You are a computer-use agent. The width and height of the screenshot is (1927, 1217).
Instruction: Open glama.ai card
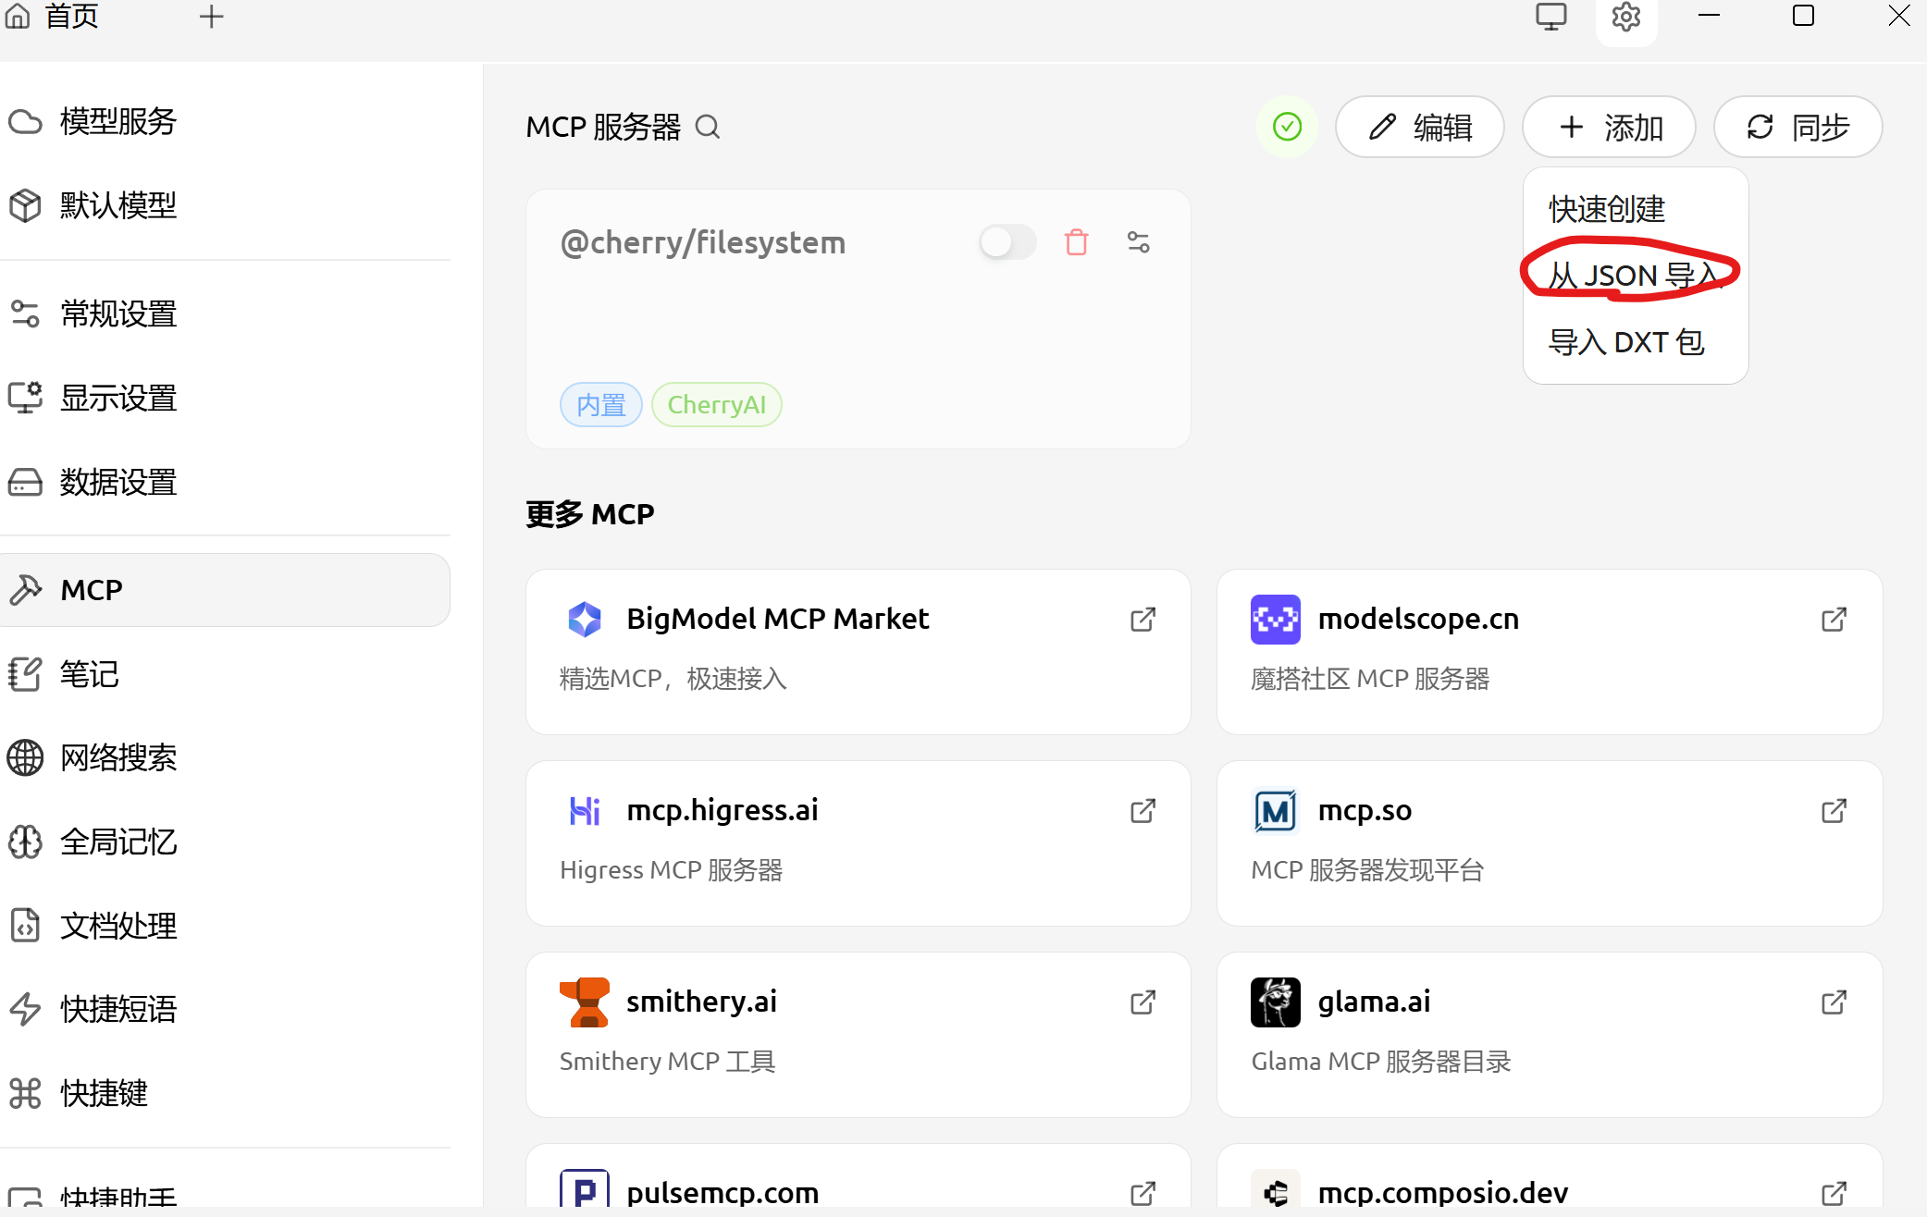(1550, 1035)
